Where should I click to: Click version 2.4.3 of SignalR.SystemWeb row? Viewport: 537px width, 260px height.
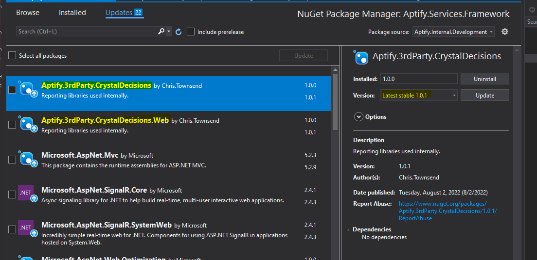[x=310, y=237]
